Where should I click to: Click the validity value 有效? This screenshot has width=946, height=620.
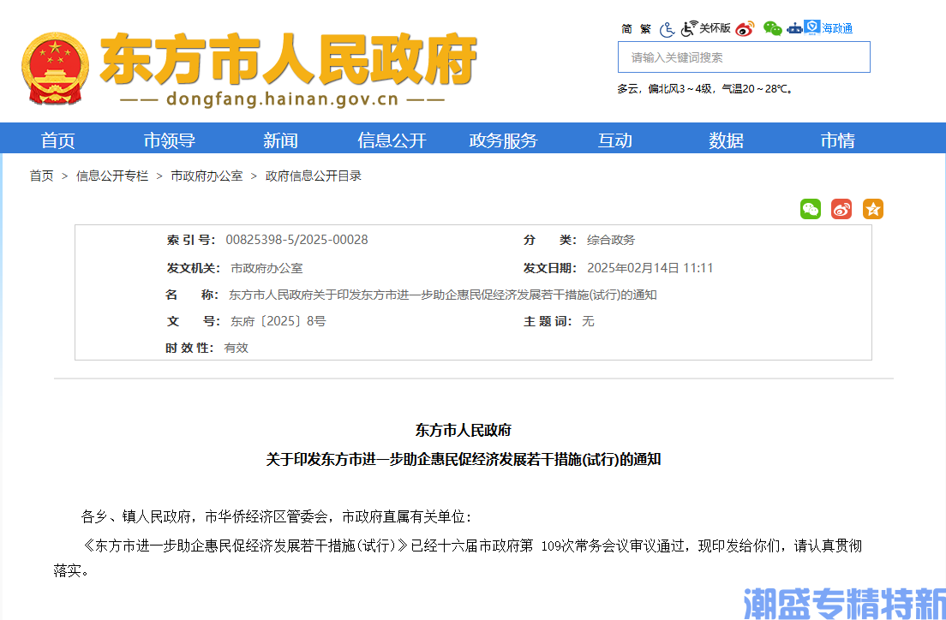[236, 348]
